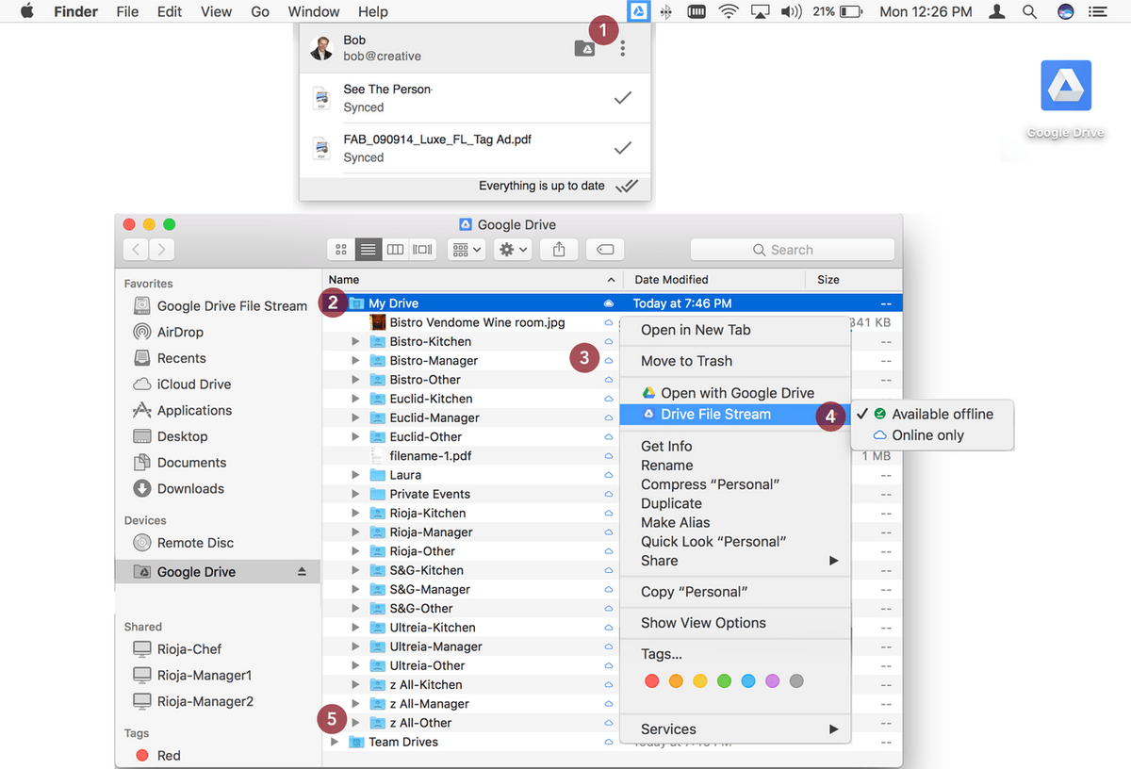This screenshot has height=769, width=1131.
Task: Switch Finder to icon view
Action: tap(340, 250)
